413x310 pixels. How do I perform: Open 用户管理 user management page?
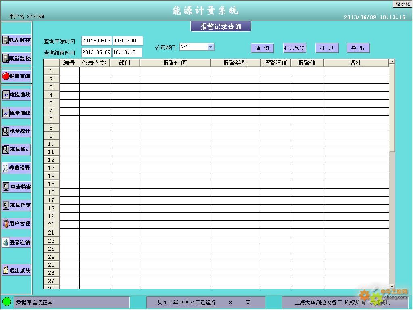(17, 224)
